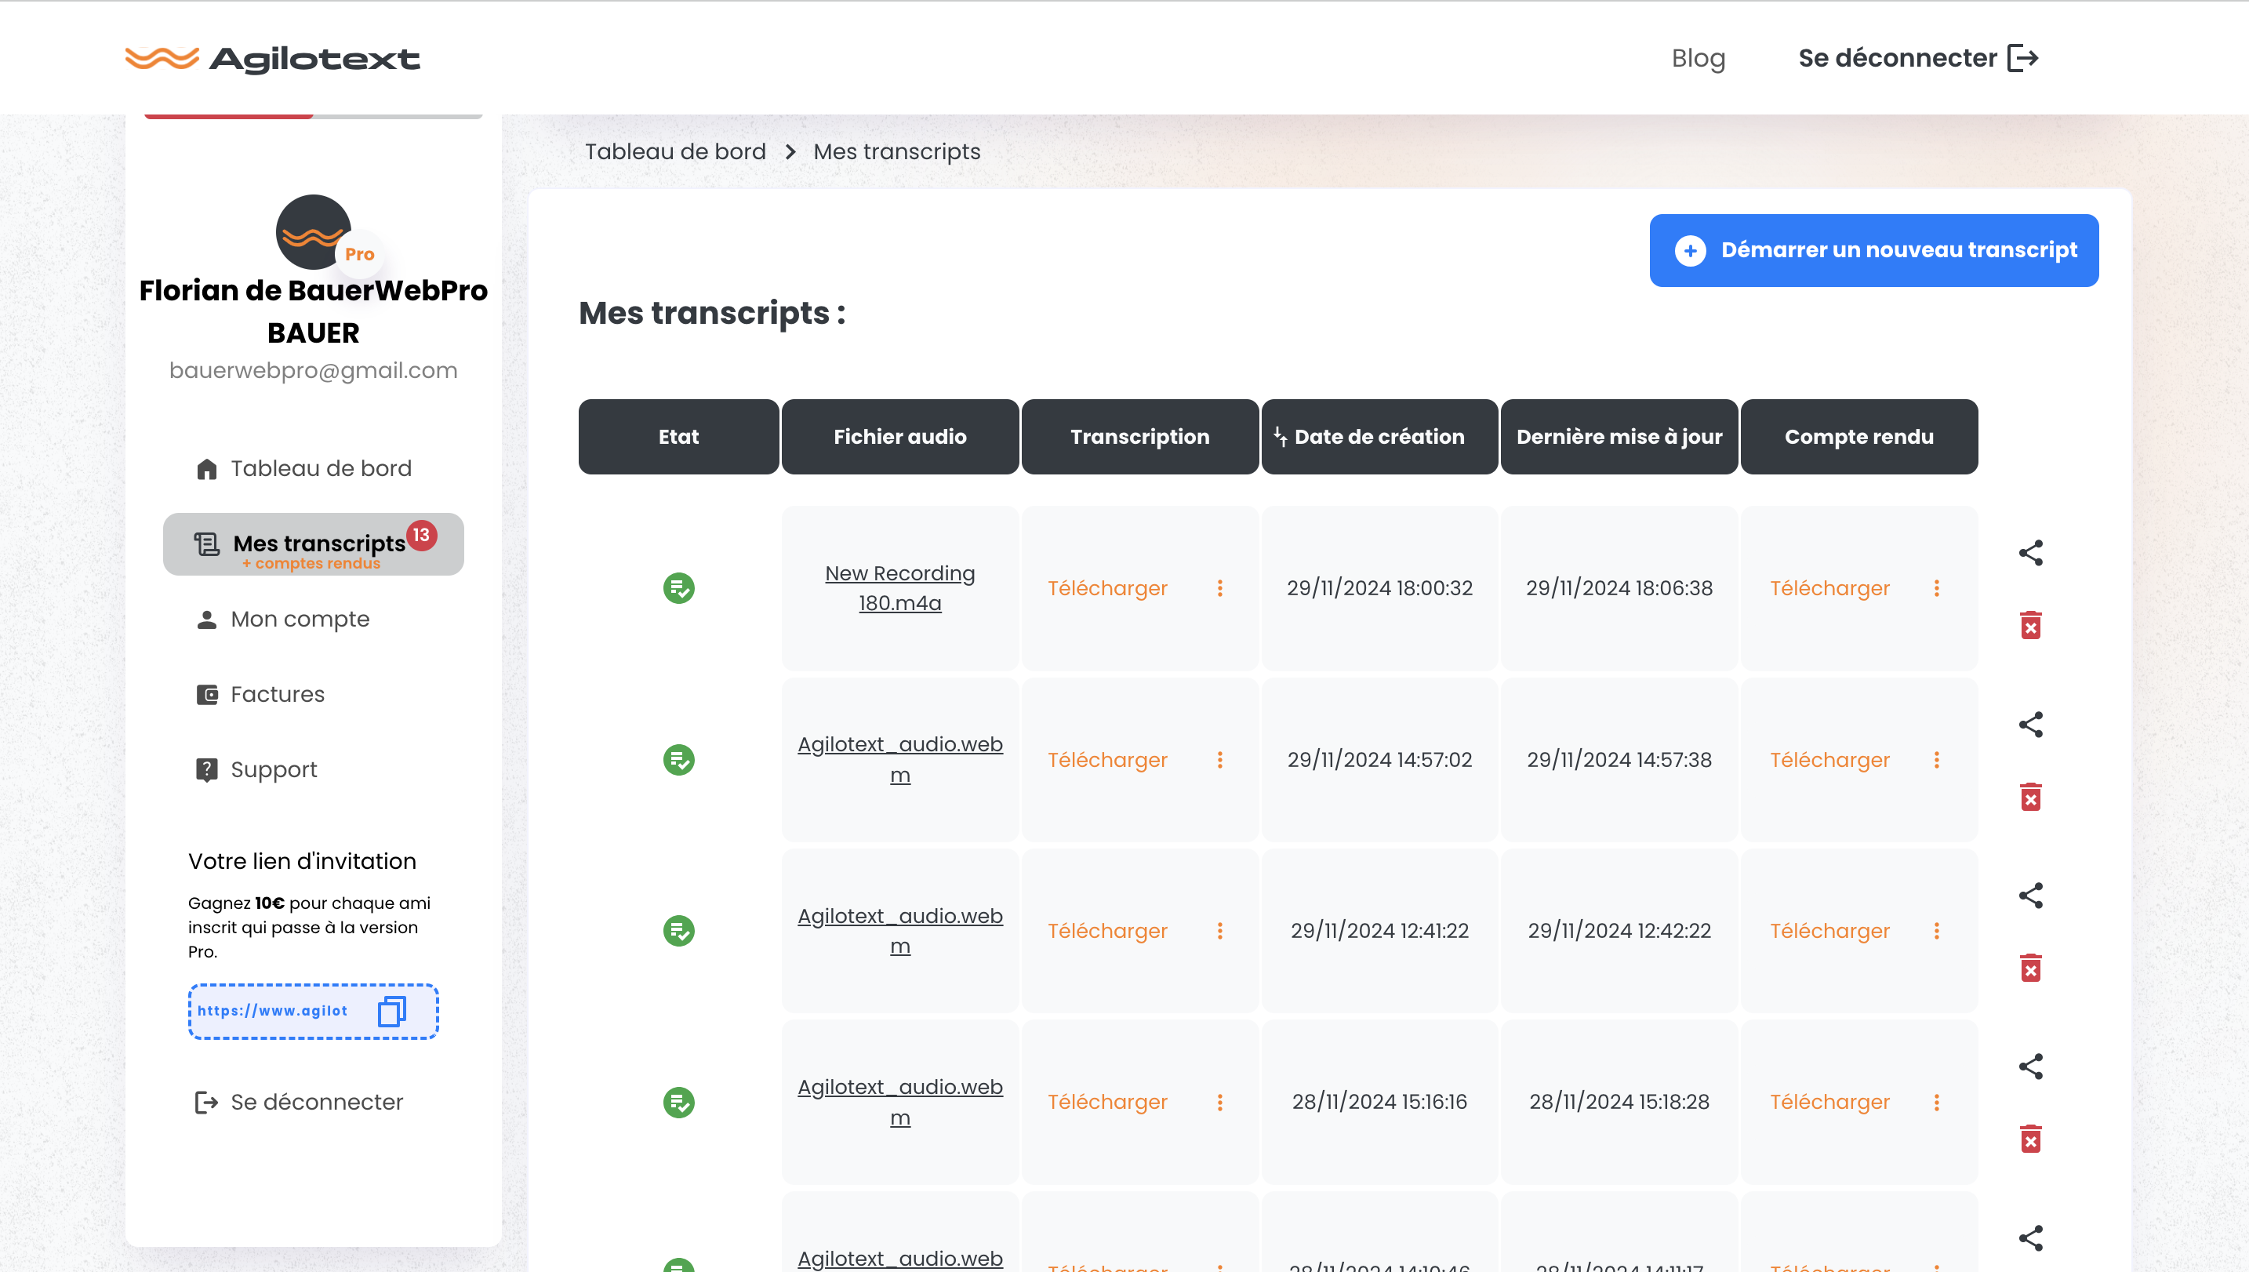This screenshot has height=1272, width=2249.
Task: Click the Fichier audio column header
Action: 899,437
